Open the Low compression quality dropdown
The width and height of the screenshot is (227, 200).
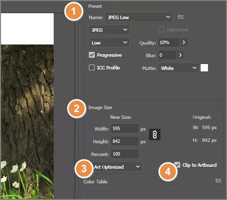[109, 43]
